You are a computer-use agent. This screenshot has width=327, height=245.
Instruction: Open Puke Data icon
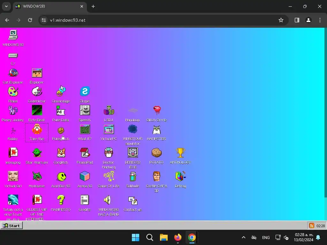click(x=61, y=110)
